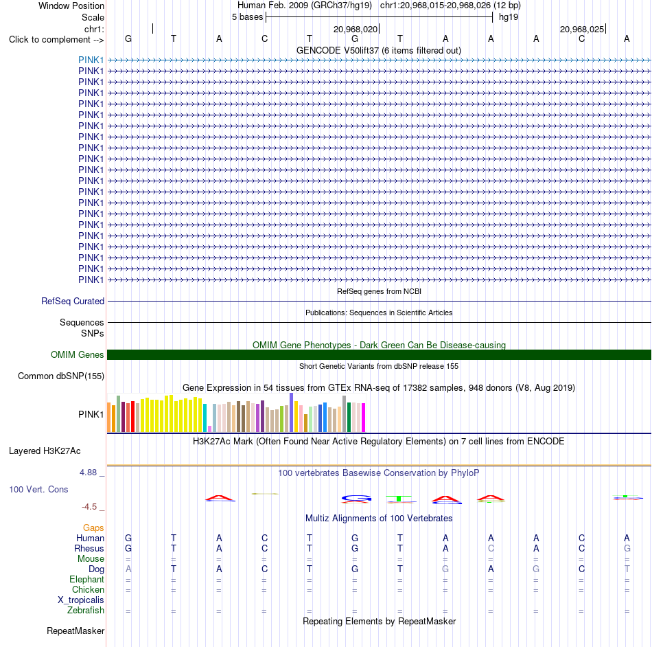The height and width of the screenshot is (647, 652).
Task: Select the X_tropicalis alignment row label
Action: [81, 600]
